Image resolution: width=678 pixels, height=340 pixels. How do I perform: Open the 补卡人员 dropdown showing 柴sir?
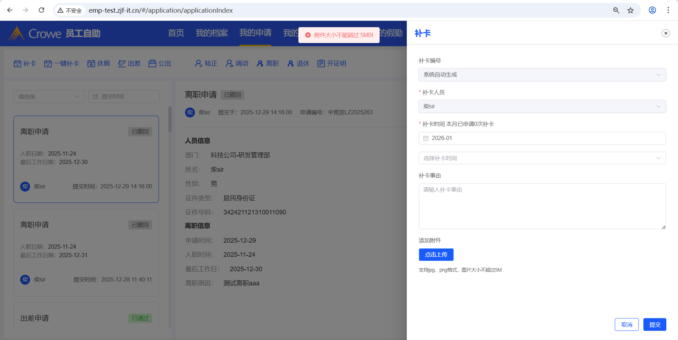[x=542, y=107]
